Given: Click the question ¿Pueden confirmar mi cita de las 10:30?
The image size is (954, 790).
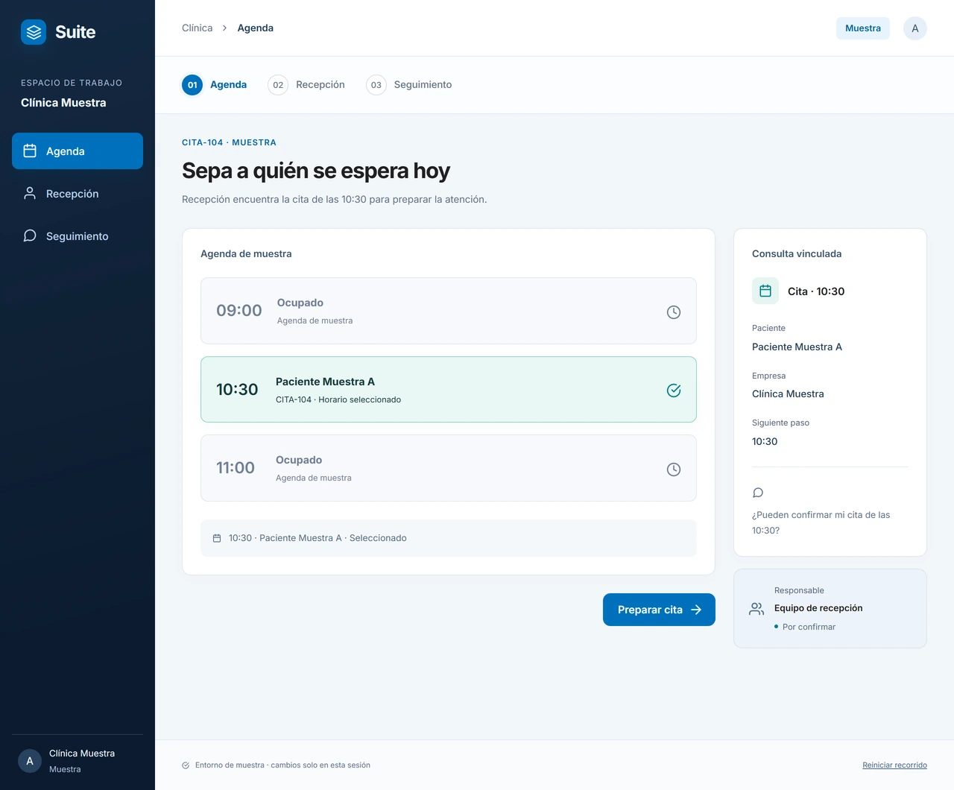Looking at the screenshot, I should tap(821, 522).
